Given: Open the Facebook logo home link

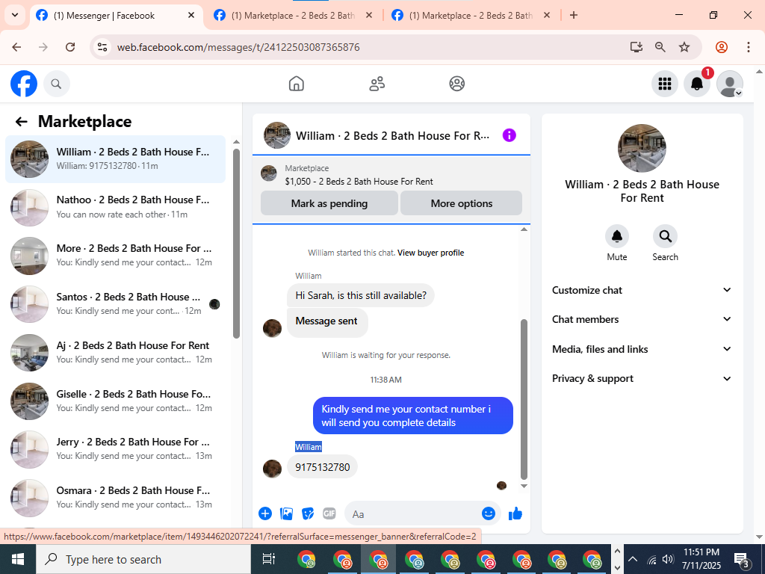Looking at the screenshot, I should click(24, 84).
